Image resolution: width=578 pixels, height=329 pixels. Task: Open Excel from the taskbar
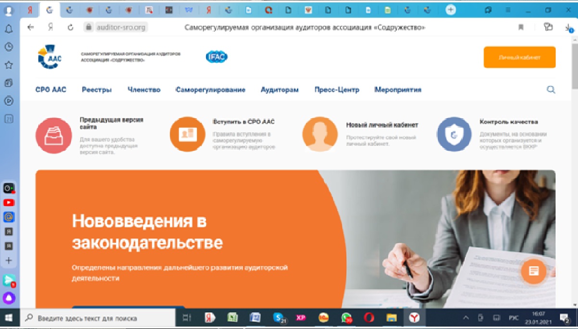[x=233, y=318]
